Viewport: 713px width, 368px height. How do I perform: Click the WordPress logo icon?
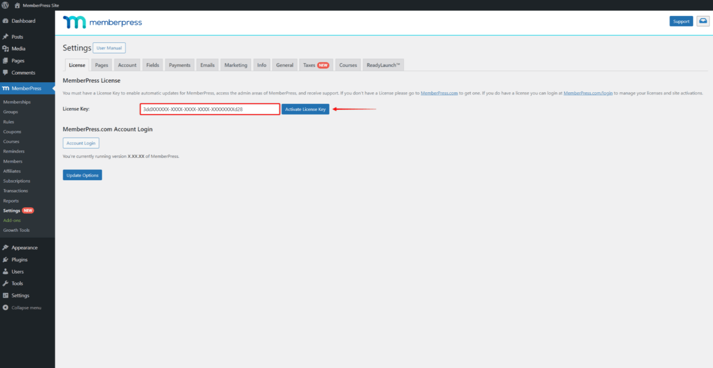pos(5,5)
